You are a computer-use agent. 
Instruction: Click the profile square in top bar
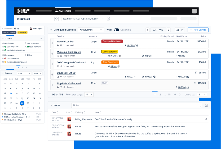pyautogui.click(x=194, y=11)
